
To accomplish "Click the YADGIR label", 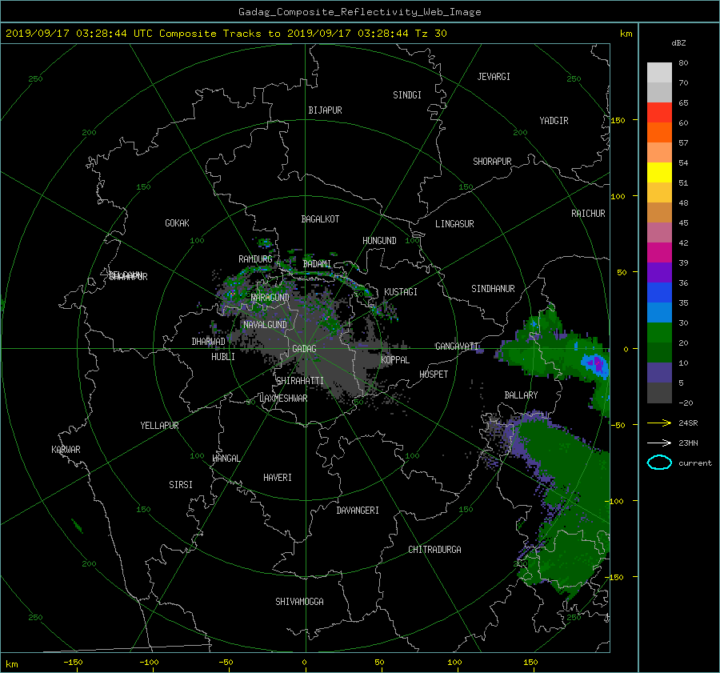I will pyautogui.click(x=554, y=121).
